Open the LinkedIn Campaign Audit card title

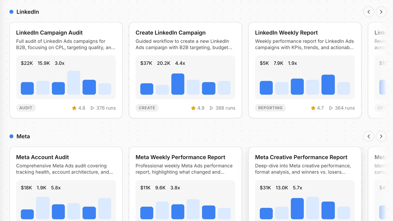[49, 33]
